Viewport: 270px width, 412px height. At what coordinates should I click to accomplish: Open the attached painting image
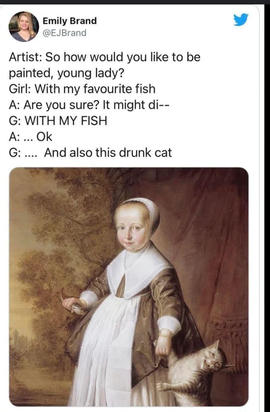(129, 287)
